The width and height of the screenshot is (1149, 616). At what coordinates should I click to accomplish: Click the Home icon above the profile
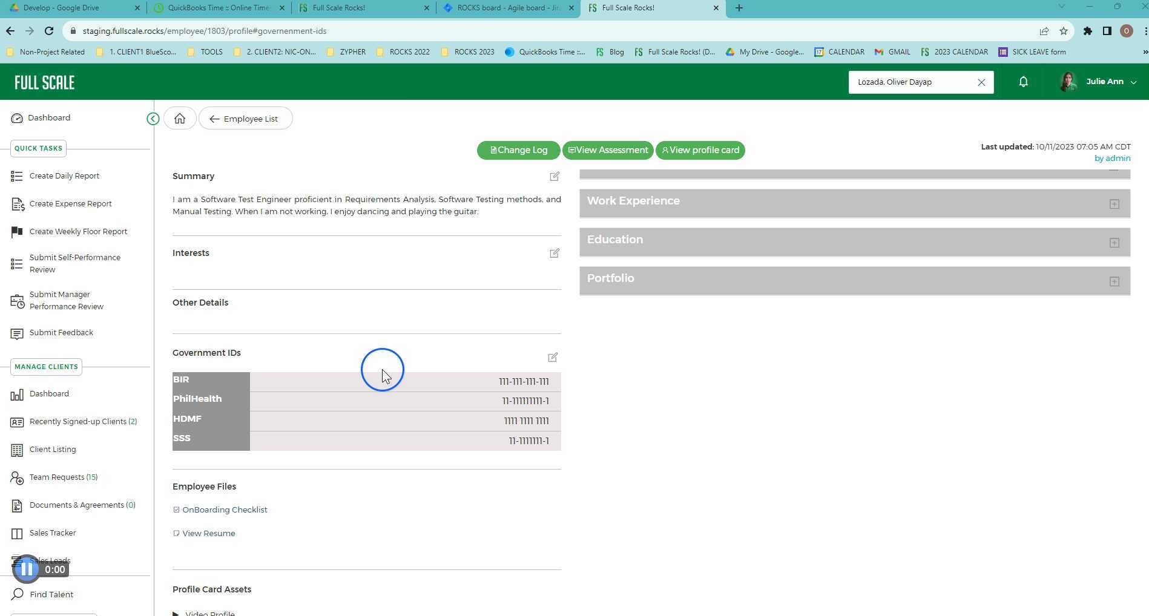(x=179, y=118)
